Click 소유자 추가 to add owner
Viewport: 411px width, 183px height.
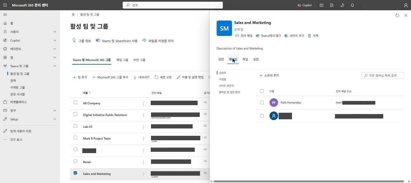point(269,76)
